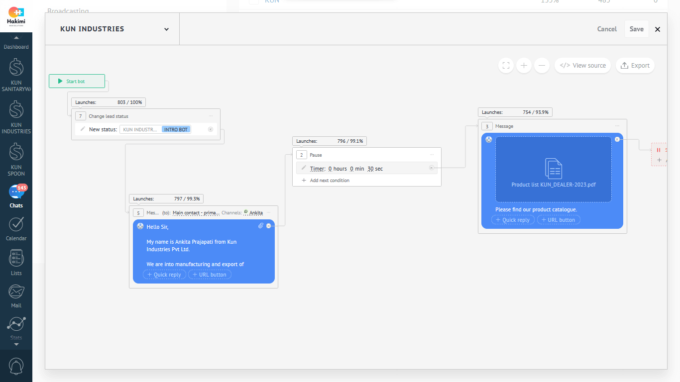Cancel the bot editing
The image size is (680, 382).
[x=607, y=29]
